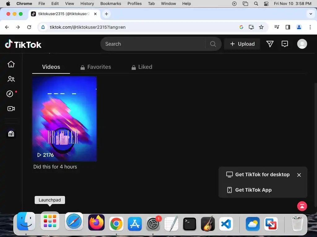Open Control Center in the menu bar

pyautogui.click(x=266, y=4)
